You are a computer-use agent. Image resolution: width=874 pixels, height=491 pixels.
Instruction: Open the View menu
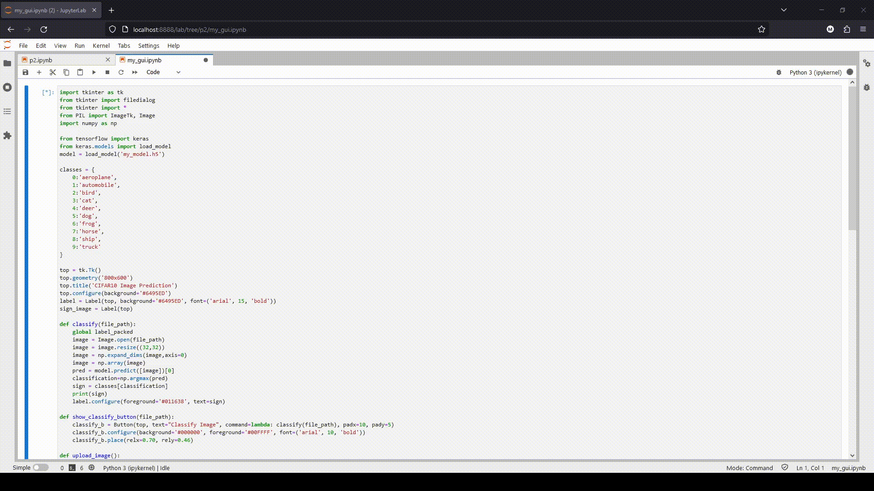point(60,45)
